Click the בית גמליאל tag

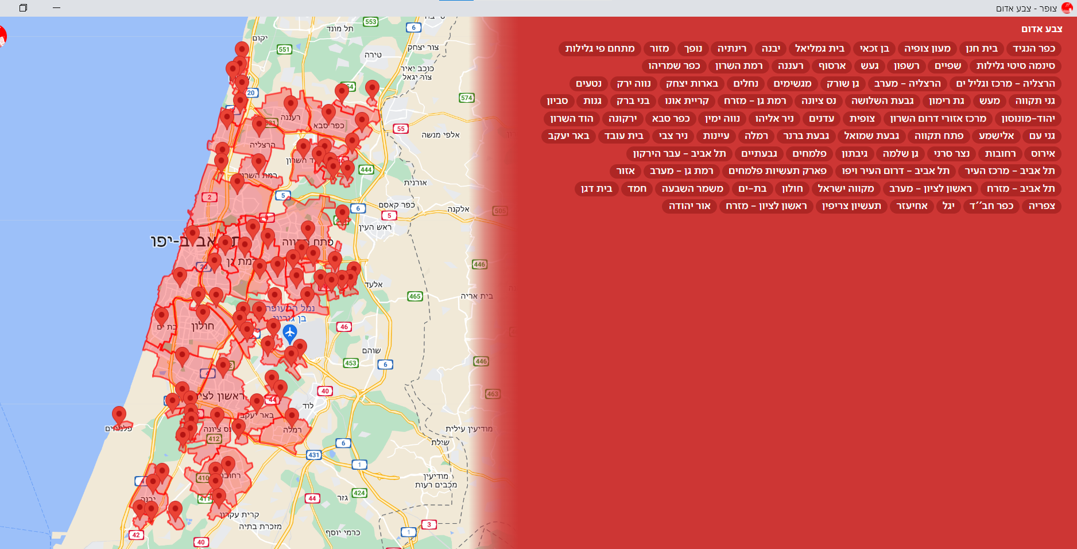pos(820,49)
